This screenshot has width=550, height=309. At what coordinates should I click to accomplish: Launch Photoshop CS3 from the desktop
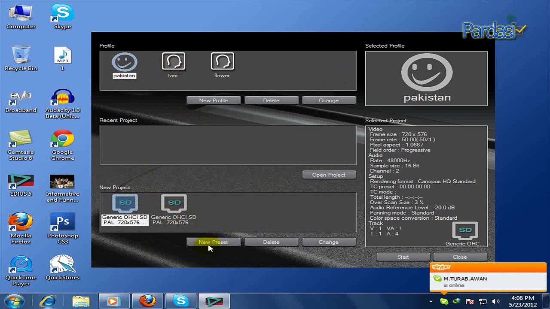pyautogui.click(x=63, y=229)
